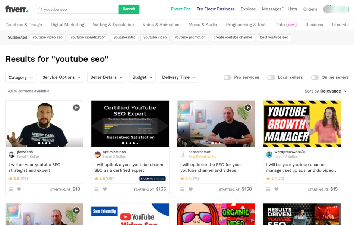Open Digital Marketing category

pos(67,25)
